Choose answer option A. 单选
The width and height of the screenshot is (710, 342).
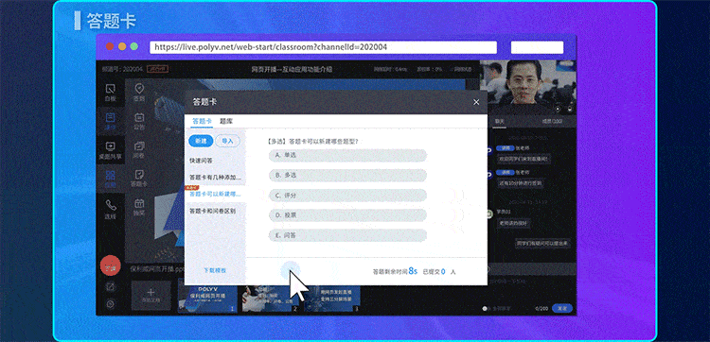tap(347, 156)
